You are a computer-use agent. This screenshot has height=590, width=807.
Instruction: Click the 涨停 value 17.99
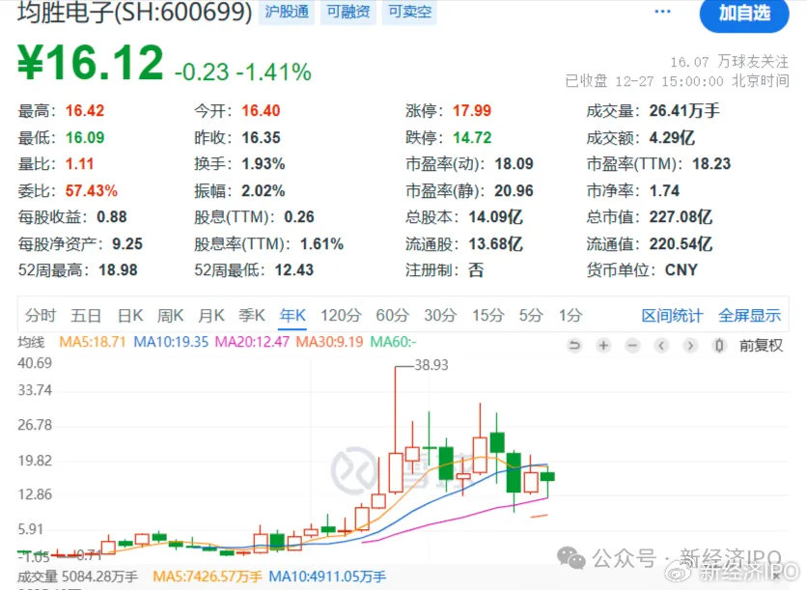[x=472, y=111]
